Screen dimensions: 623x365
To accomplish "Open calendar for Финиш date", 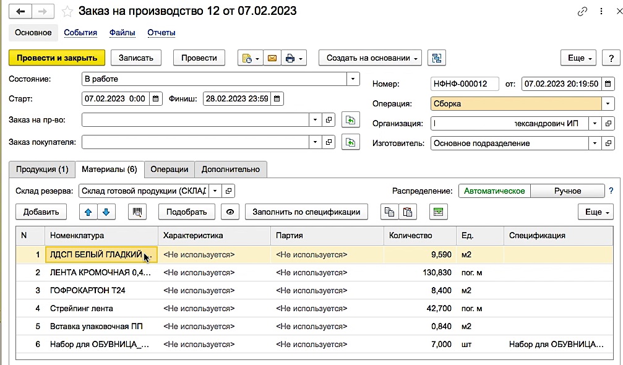I will pyautogui.click(x=277, y=98).
